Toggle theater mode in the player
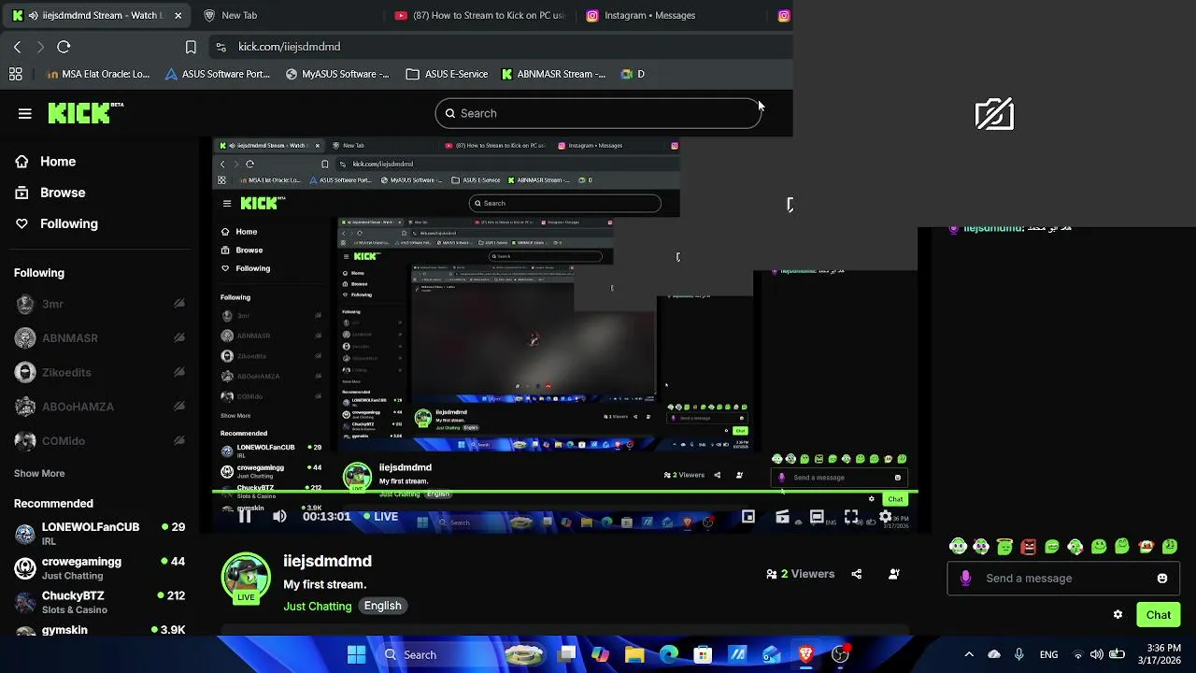1196x673 pixels. 817,516
